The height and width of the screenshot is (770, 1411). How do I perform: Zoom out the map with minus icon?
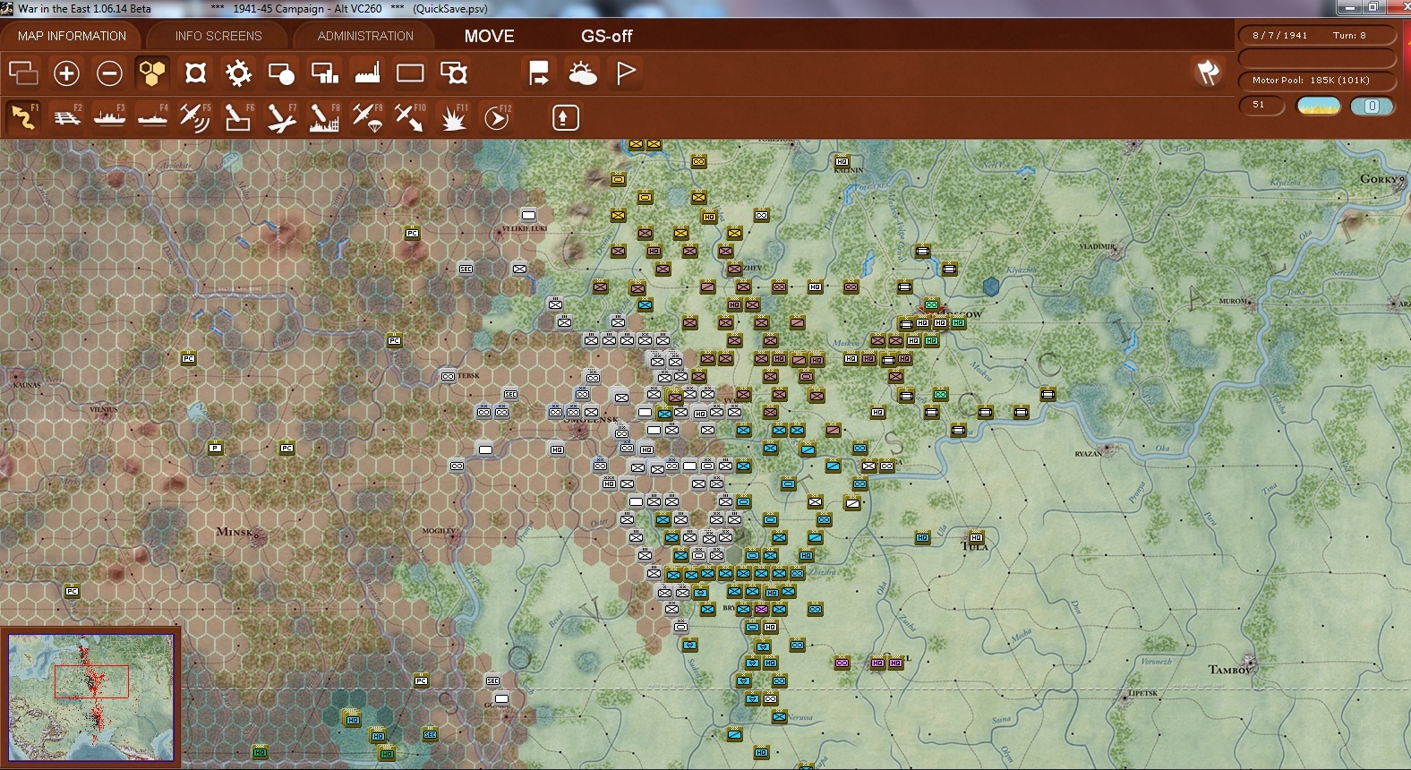pos(109,73)
